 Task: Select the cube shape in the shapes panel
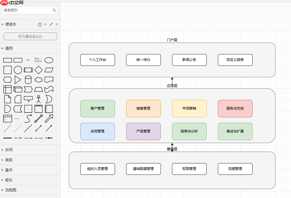point(18,89)
